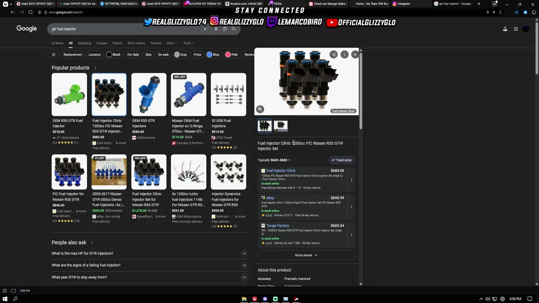Open the filter sliders icon left of Replacement
The width and height of the screenshot is (539, 303).
pyautogui.click(x=53, y=54)
